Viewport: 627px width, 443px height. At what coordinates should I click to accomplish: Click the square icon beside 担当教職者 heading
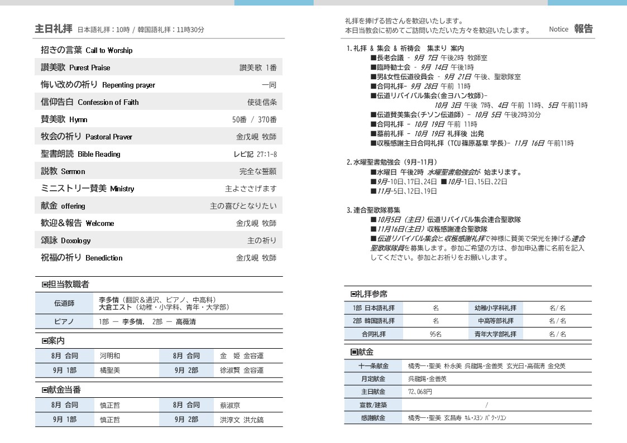tap(45, 285)
